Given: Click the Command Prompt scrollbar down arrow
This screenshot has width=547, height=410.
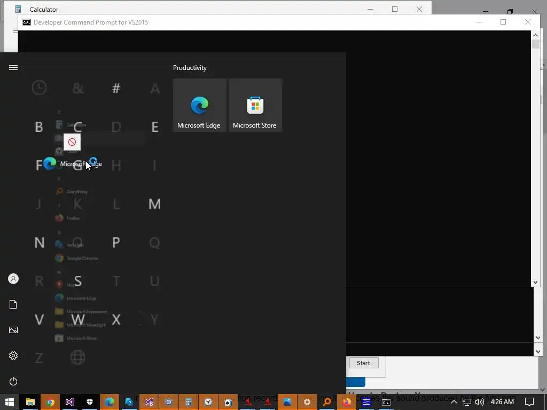Looking at the screenshot, I should 535,282.
